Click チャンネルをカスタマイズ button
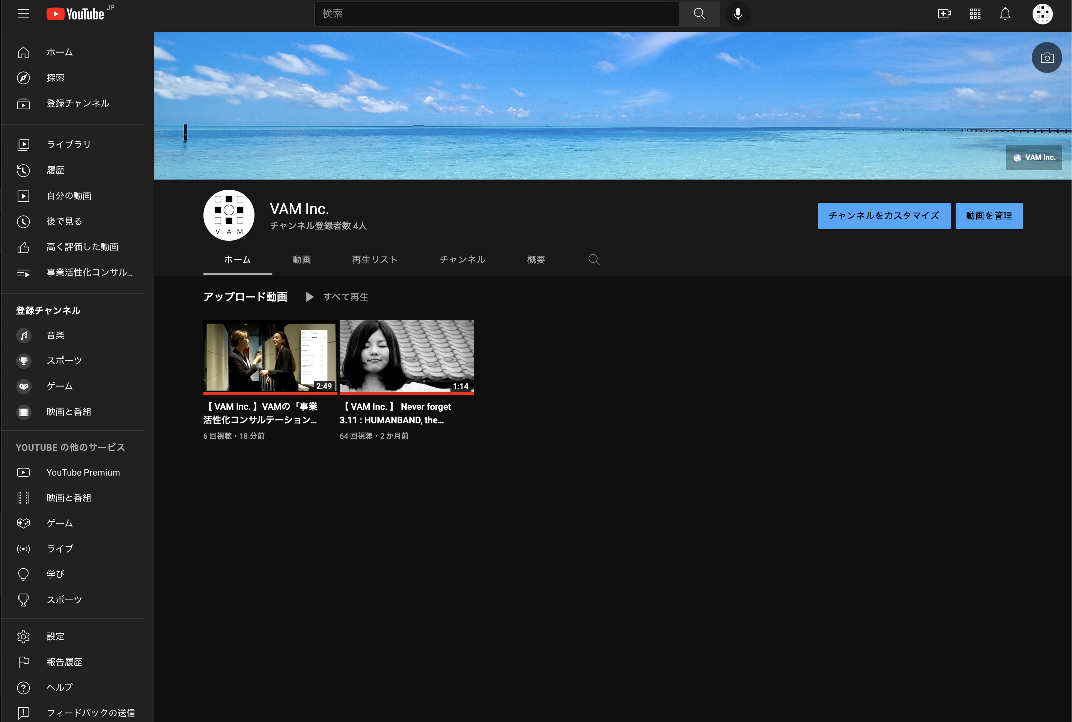This screenshot has height=722, width=1072. pos(884,216)
